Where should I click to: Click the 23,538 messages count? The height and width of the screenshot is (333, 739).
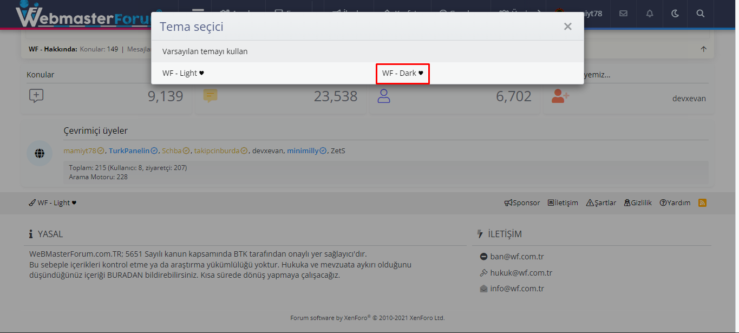pos(336,96)
